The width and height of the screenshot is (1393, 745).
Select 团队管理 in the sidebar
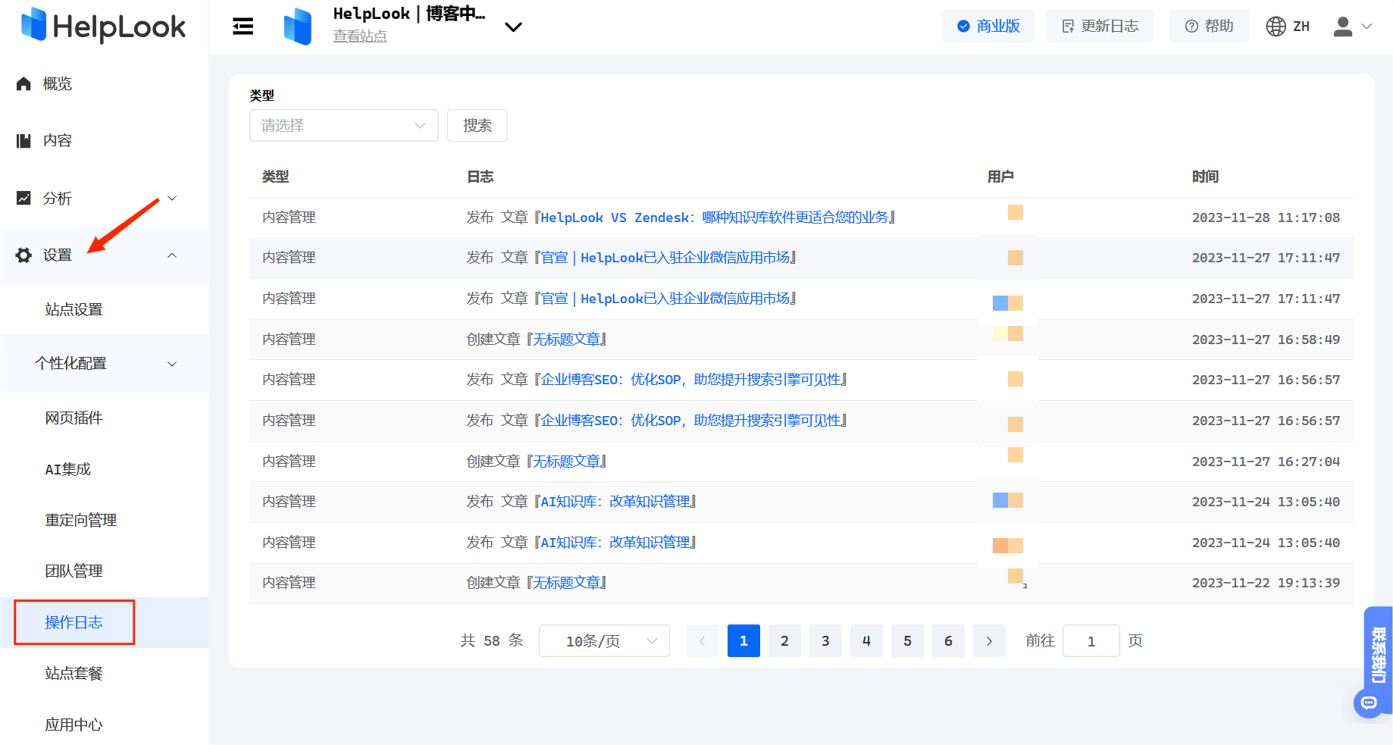(x=74, y=571)
